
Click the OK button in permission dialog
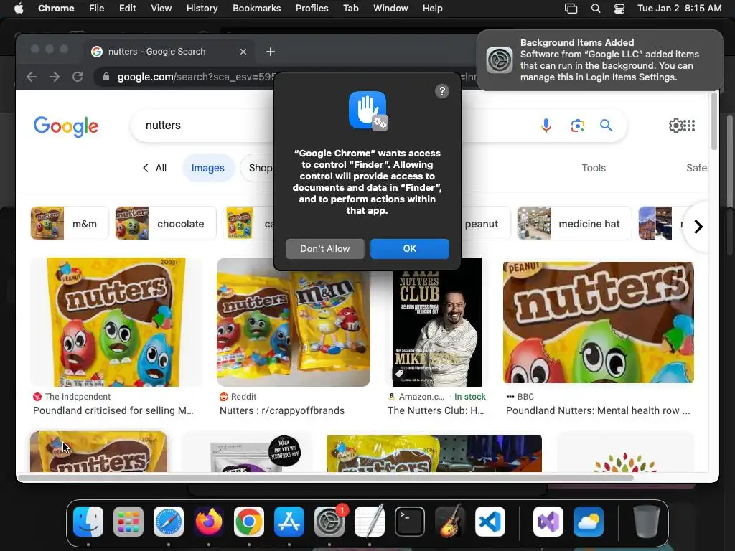(x=409, y=248)
